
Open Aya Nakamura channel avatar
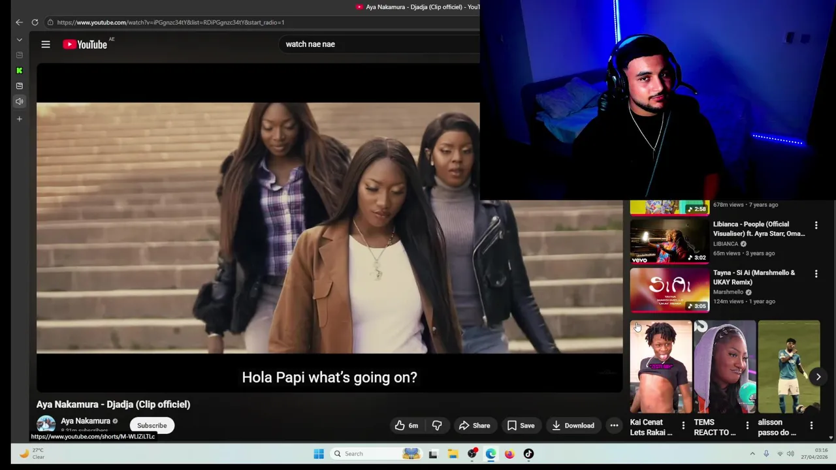(46, 425)
